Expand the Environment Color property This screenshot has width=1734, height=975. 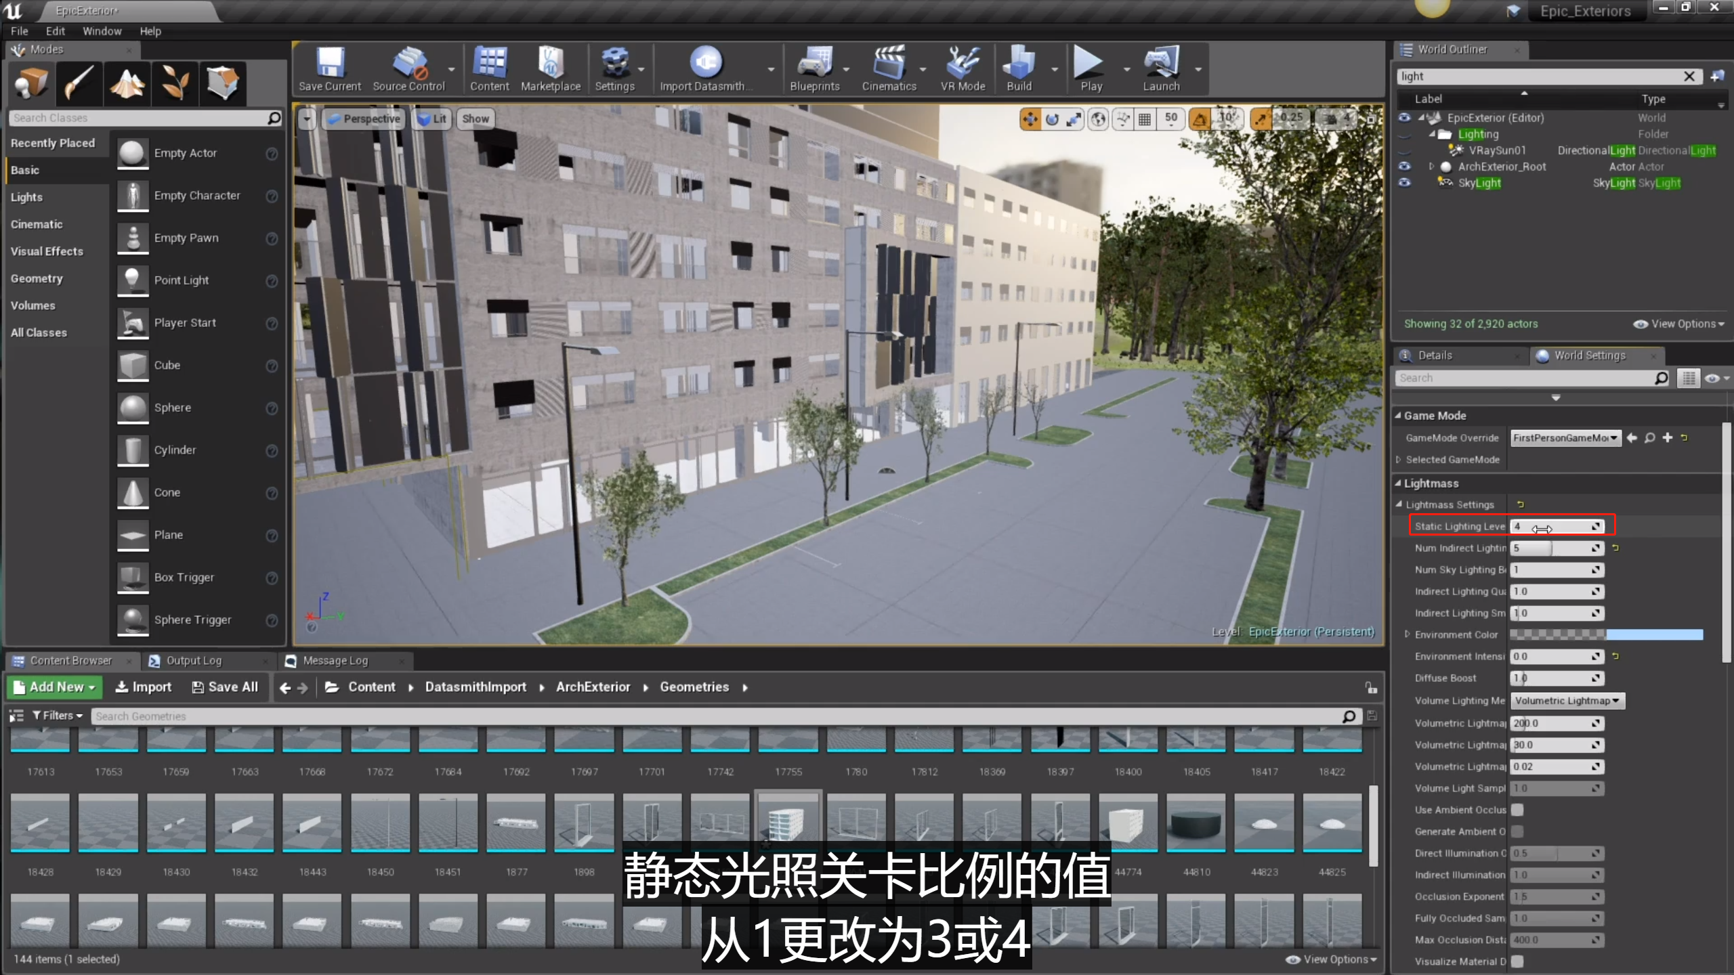click(1408, 634)
